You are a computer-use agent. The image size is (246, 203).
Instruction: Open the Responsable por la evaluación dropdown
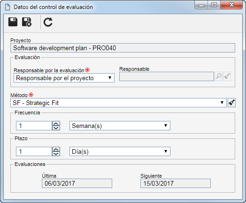tap(64, 78)
